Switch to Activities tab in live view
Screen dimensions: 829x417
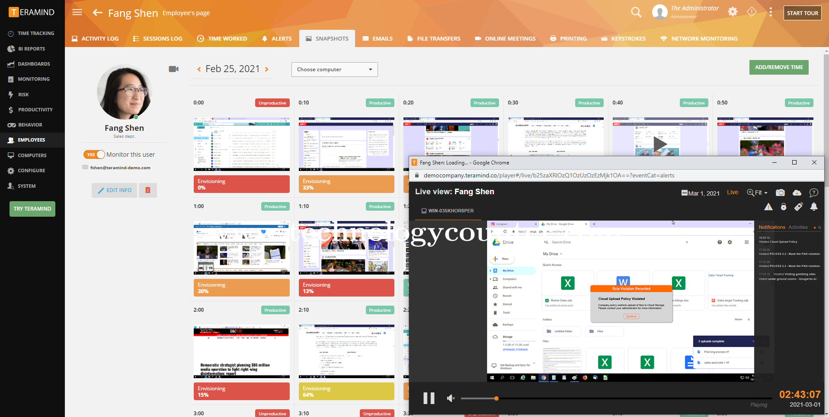798,227
